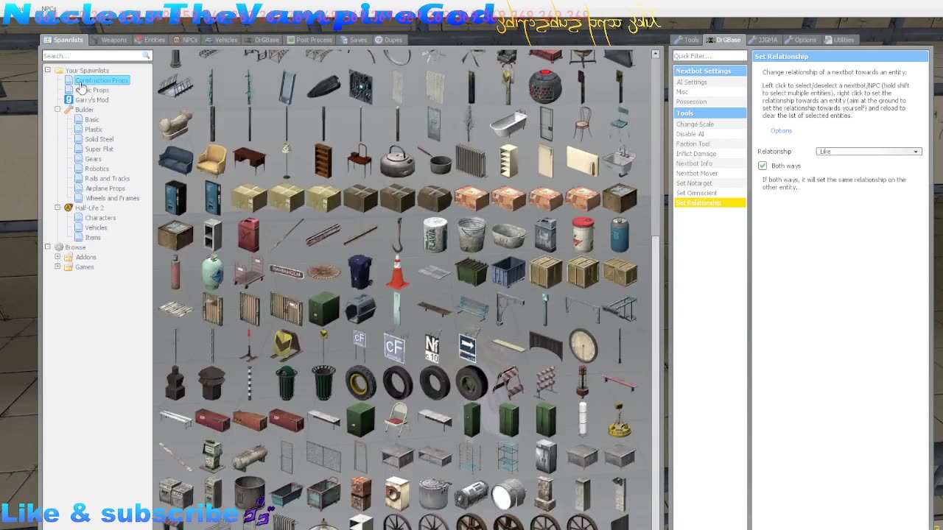The height and width of the screenshot is (530, 943).
Task: Choose the Faction Tool entry
Action: [x=710, y=144]
